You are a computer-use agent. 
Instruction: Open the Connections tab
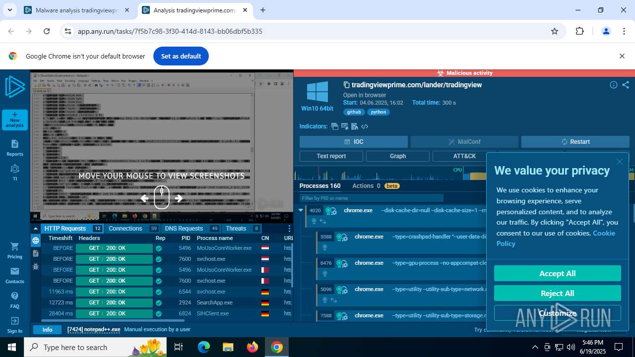[x=133, y=229]
